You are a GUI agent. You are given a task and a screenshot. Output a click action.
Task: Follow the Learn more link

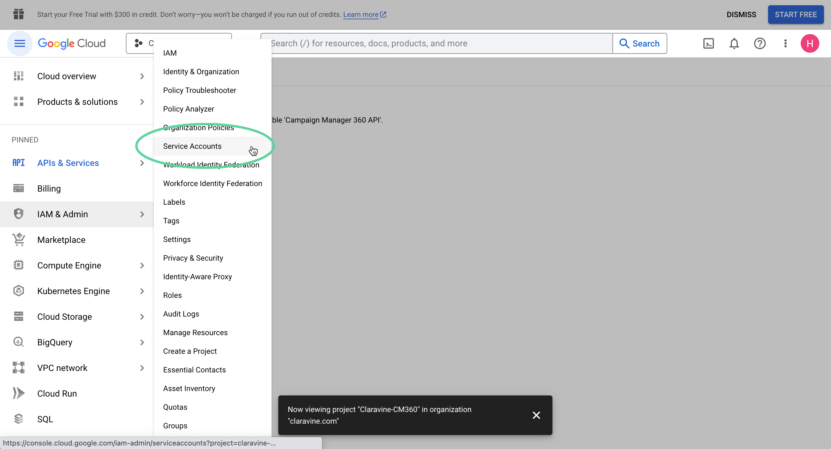click(365, 15)
